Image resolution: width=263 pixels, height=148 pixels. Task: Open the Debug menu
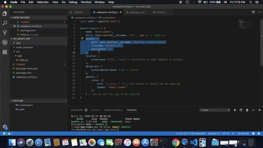73,2
